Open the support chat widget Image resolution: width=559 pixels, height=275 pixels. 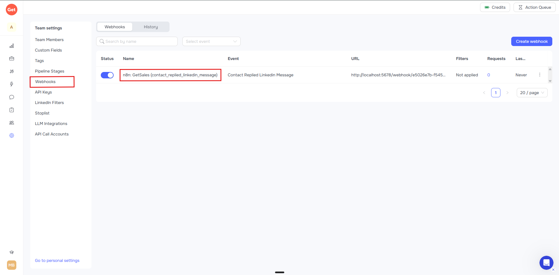pos(546,263)
